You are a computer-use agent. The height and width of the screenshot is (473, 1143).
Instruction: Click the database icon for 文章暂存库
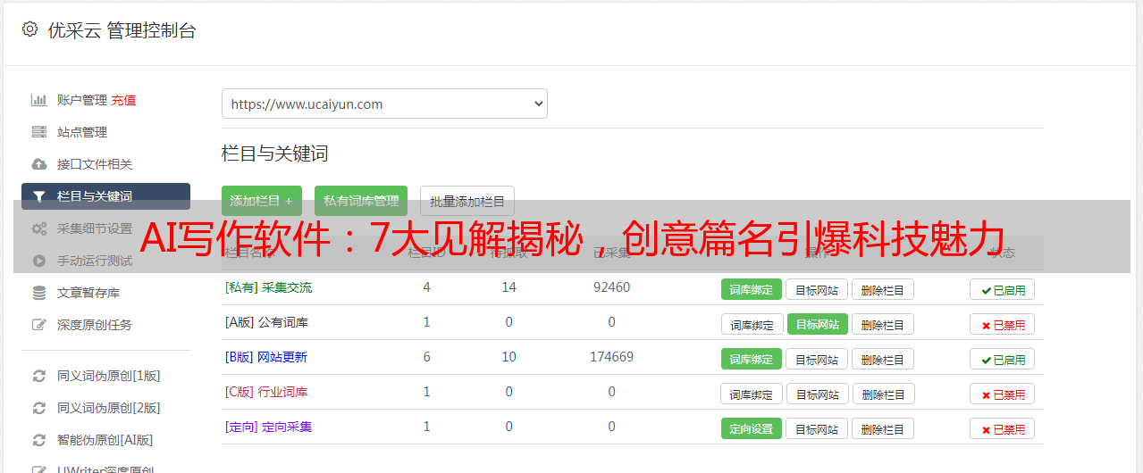[38, 293]
